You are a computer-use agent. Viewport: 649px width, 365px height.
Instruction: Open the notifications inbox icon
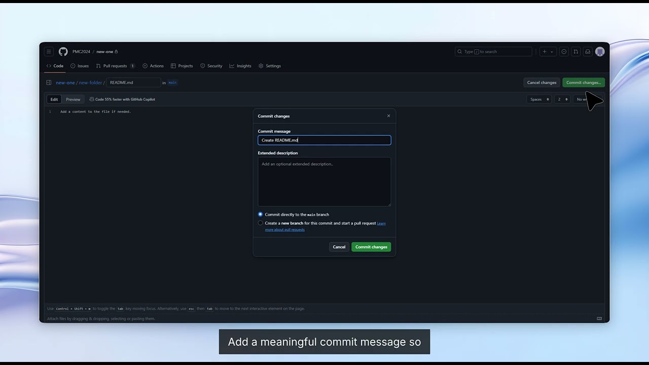click(588, 52)
